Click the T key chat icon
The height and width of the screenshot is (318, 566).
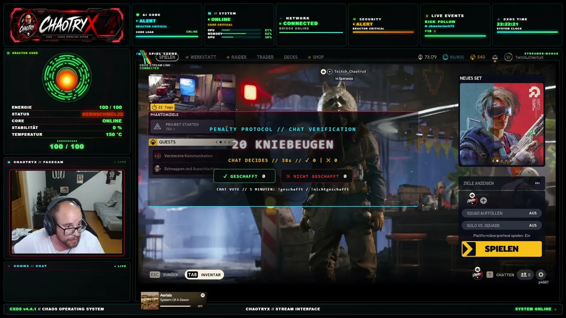pos(490,275)
